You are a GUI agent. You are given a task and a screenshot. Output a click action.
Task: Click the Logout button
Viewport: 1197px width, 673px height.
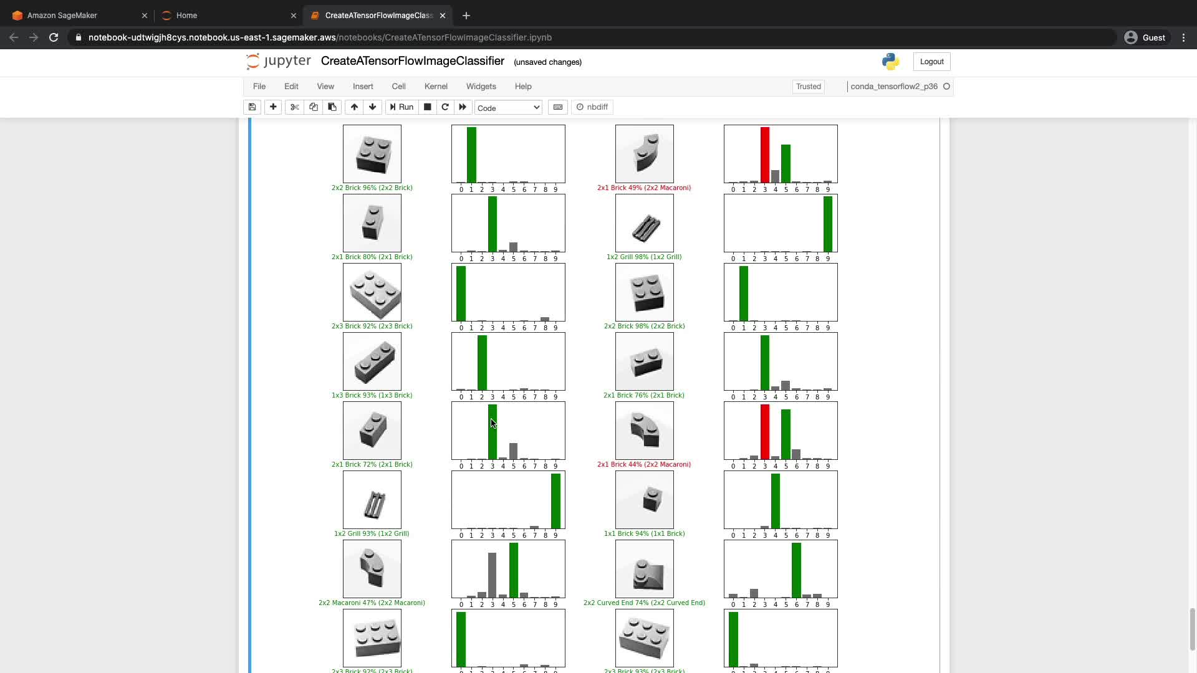[x=931, y=62]
